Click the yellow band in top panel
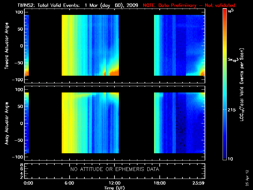This screenshot has width=253, height=190. click(x=65, y=45)
